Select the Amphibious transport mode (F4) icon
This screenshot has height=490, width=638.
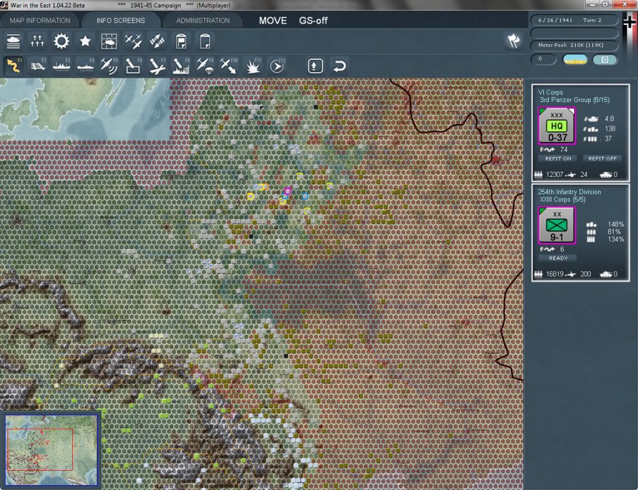85,65
